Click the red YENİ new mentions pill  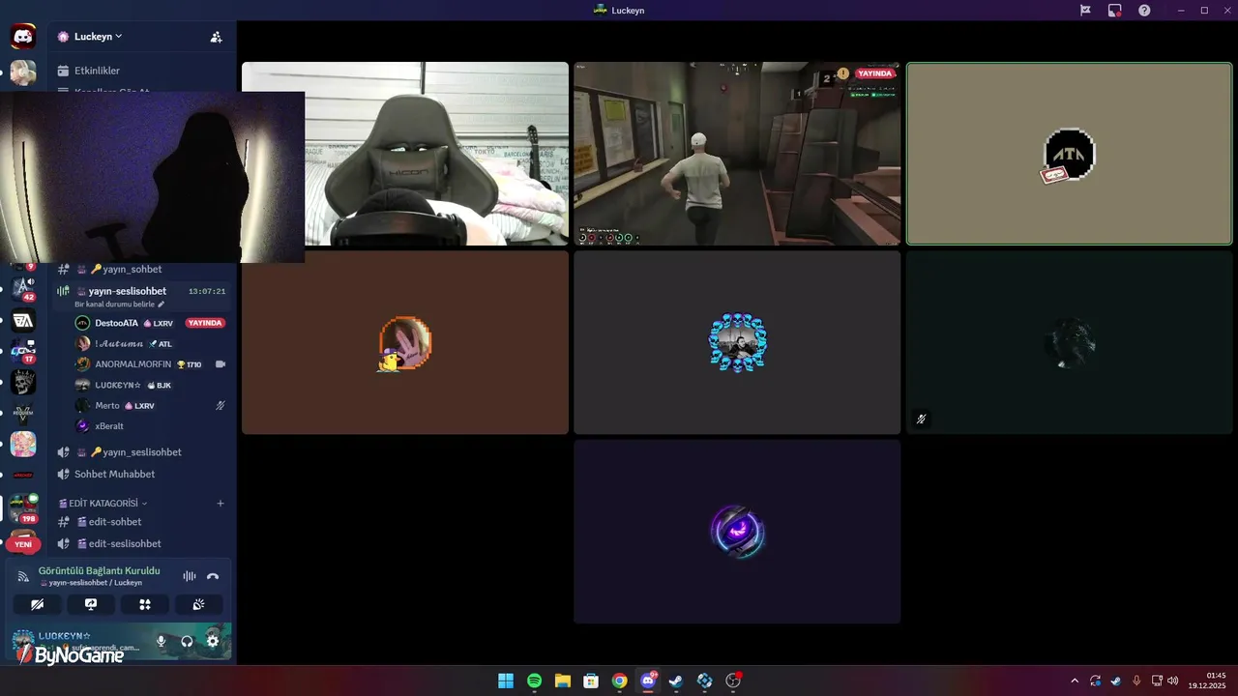click(x=23, y=544)
